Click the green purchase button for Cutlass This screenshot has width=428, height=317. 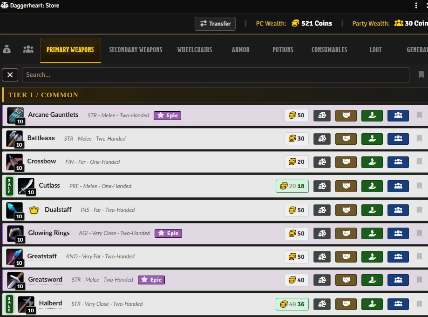coord(372,186)
